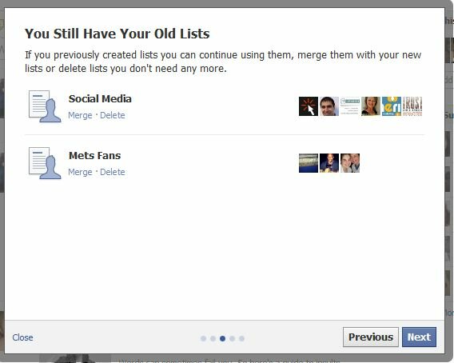Jump to the fifth page dot

point(241,338)
